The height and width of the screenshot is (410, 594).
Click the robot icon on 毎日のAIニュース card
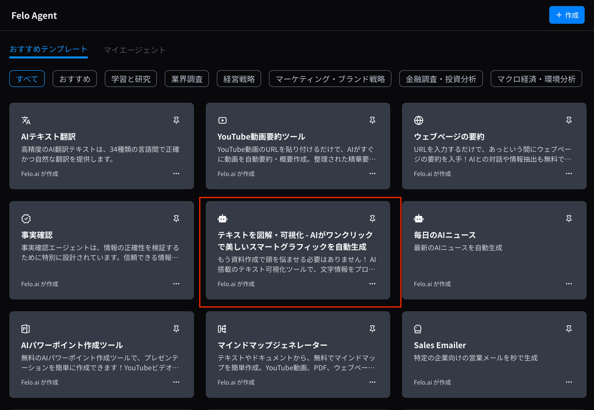click(419, 218)
